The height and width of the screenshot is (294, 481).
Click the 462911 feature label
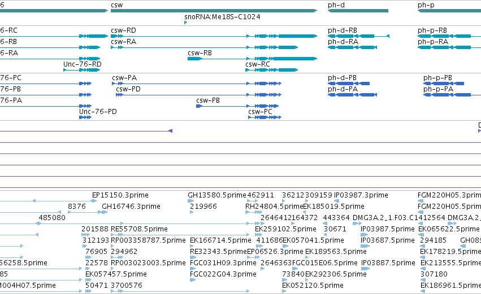pos(261,195)
